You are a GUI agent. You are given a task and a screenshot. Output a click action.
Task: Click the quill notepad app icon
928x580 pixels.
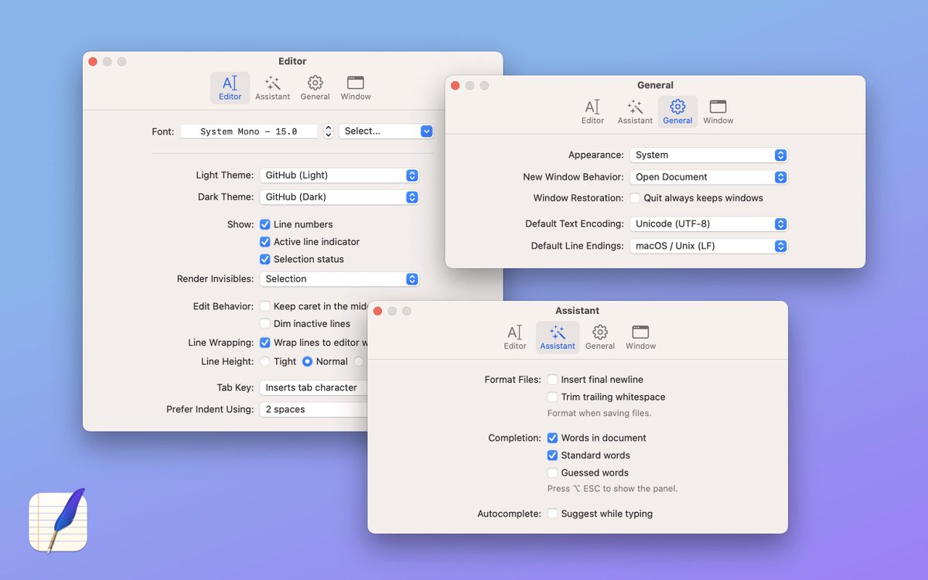[x=58, y=520]
